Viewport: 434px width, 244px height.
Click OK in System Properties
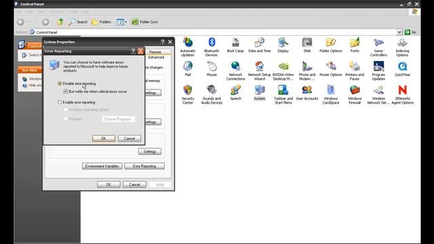click(x=108, y=184)
